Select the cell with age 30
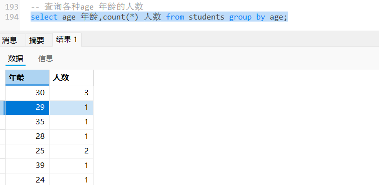The width and height of the screenshot is (379, 185). pyautogui.click(x=27, y=93)
